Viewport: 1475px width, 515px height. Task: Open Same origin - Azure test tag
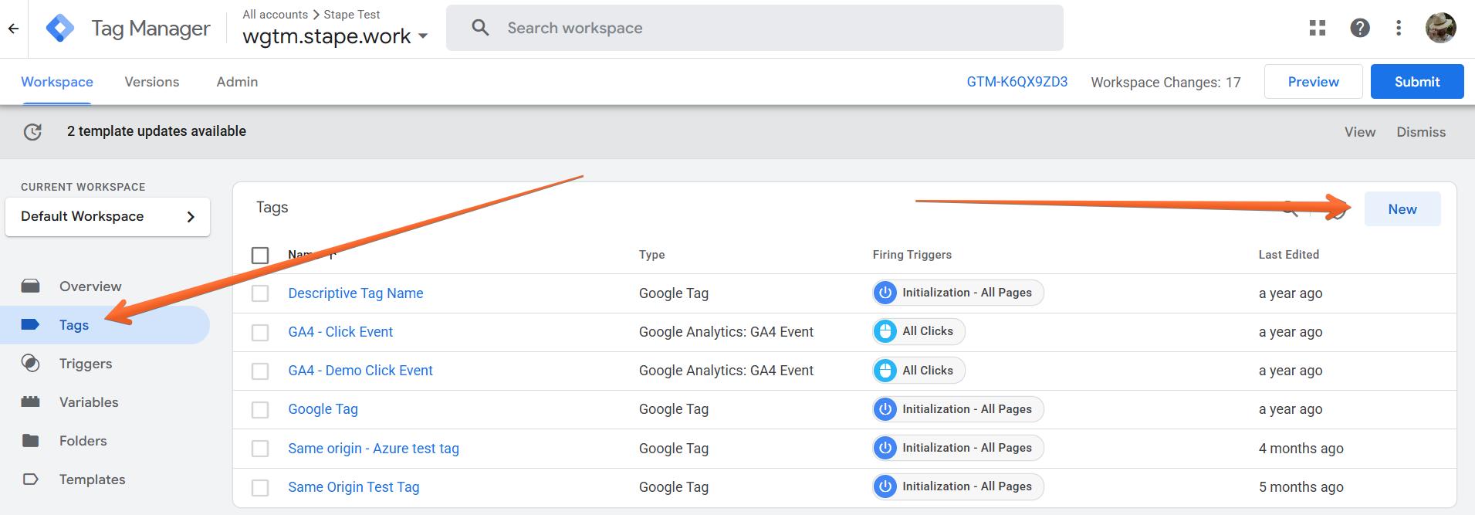point(374,449)
